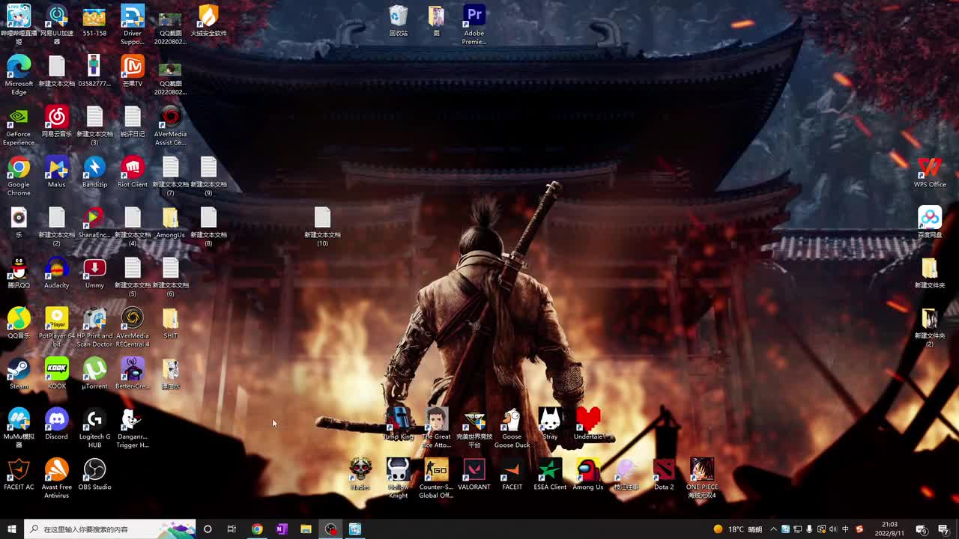Select the AmongUs folder icon
Image resolution: width=959 pixels, height=539 pixels.
(x=170, y=222)
